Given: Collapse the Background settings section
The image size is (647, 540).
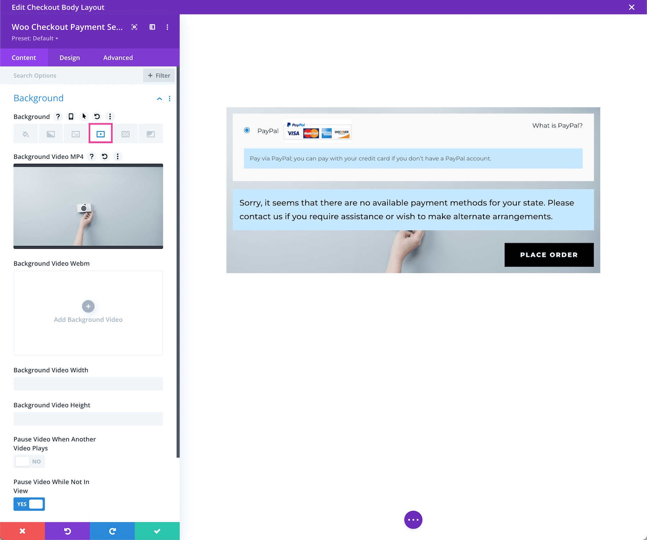Looking at the screenshot, I should (x=159, y=98).
